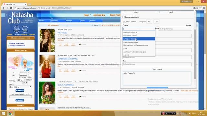The height and width of the screenshot is (116, 207).
Task: Add AMAZINGMISSANASTASIA to hotlist icon
Action: (67, 71)
